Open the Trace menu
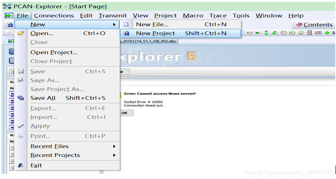Screen dimensions: 336x179 coord(218,15)
